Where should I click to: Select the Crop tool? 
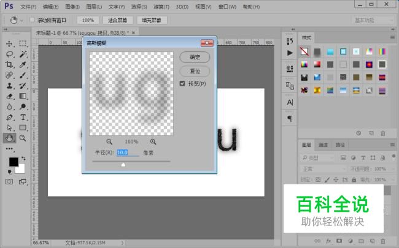pos(9,64)
